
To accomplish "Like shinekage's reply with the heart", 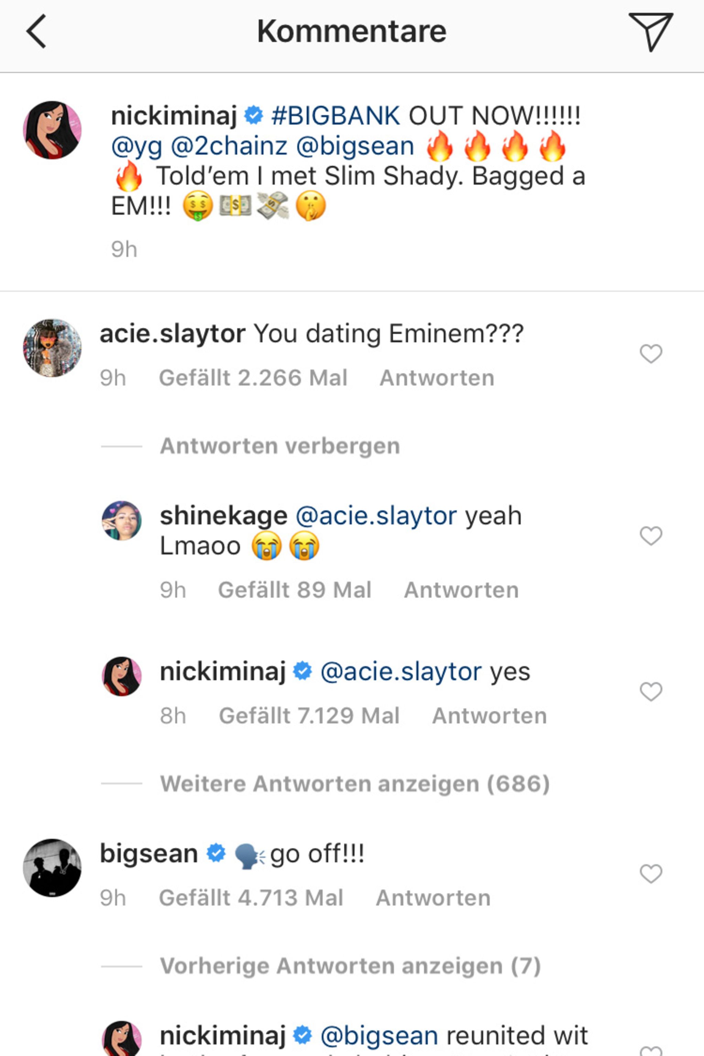I will coord(651,536).
